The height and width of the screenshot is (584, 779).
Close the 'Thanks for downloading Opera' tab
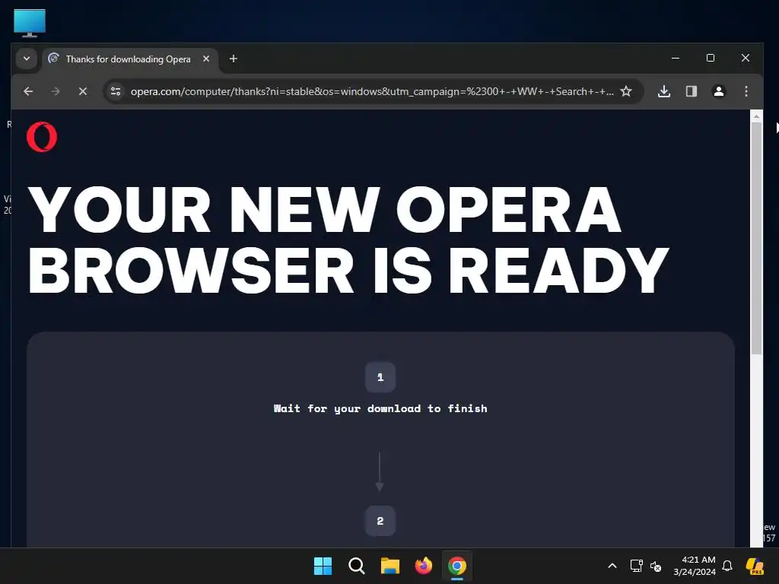pos(206,59)
